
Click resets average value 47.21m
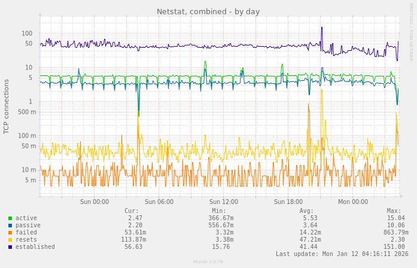pyautogui.click(x=310, y=239)
